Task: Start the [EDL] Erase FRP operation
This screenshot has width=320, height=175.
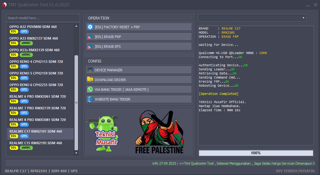Action: (139, 37)
